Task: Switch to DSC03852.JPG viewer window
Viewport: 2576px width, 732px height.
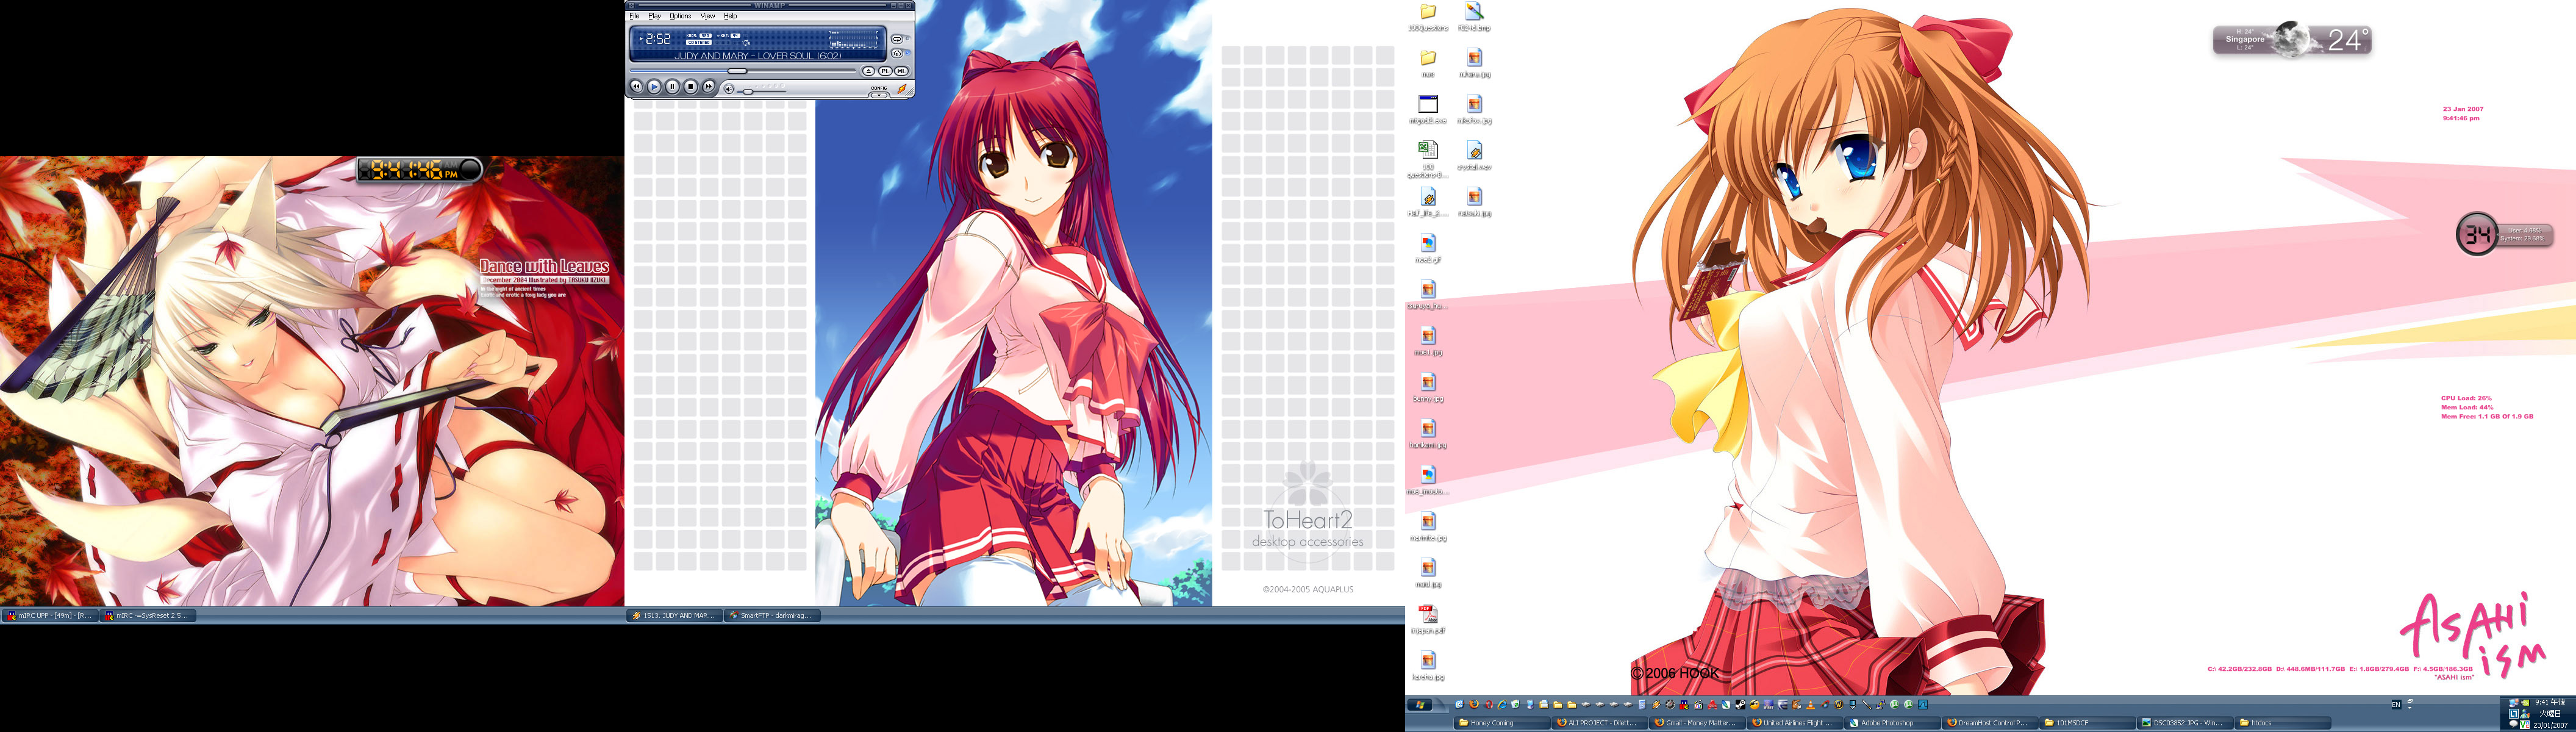Action: 2185,723
